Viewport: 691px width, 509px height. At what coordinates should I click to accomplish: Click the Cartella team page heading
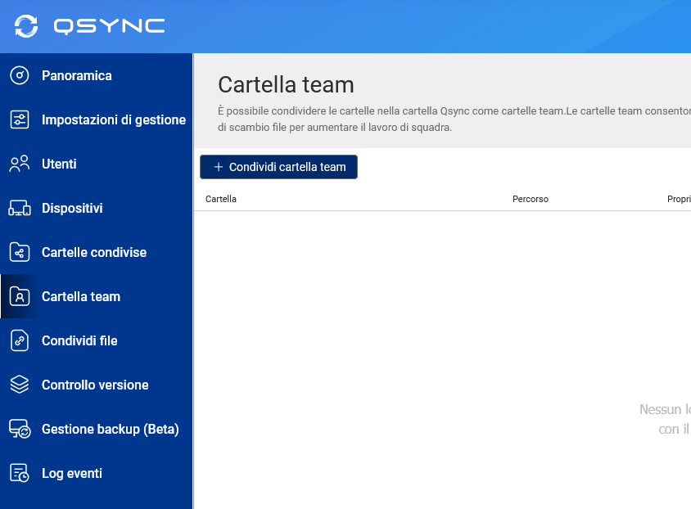(286, 84)
